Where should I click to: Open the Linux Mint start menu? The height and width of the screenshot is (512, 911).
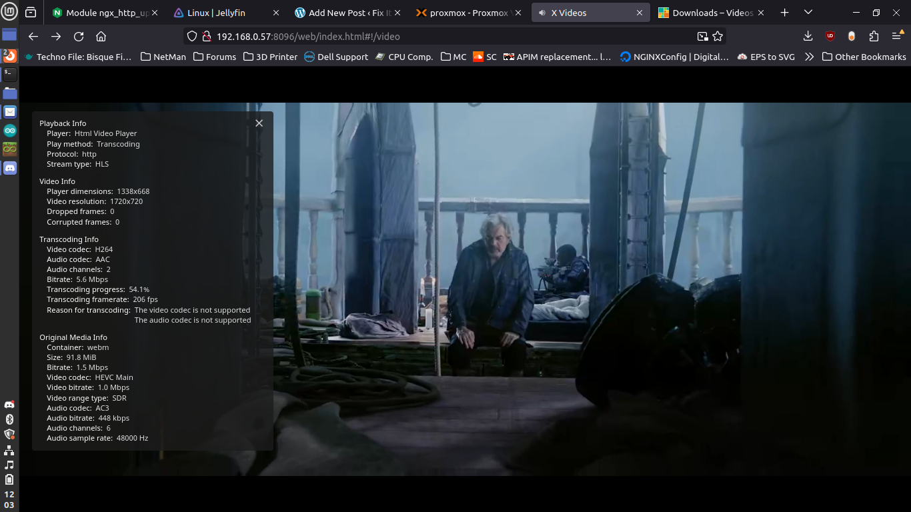[9, 12]
